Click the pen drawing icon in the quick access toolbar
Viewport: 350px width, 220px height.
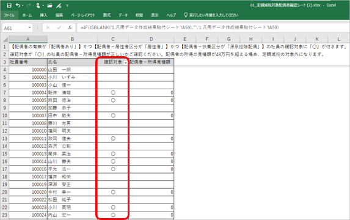[59, 5]
